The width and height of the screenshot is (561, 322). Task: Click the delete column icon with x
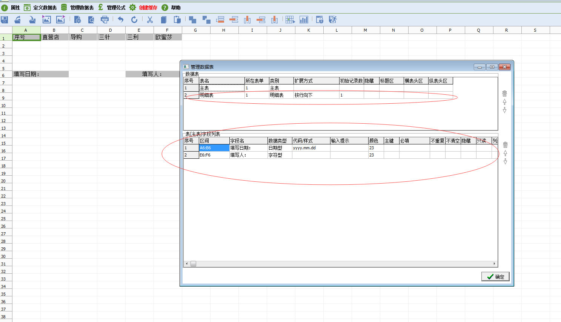pos(275,20)
